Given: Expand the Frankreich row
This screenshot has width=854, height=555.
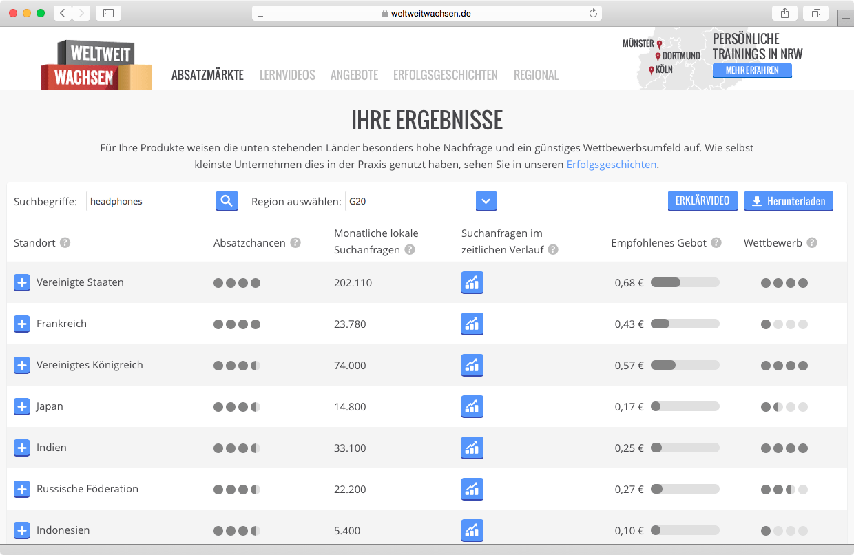Looking at the screenshot, I should coord(22,324).
